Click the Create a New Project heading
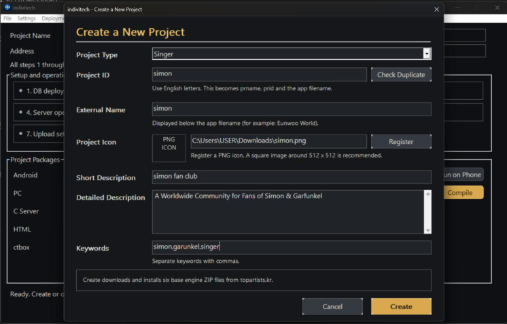This screenshot has height=324, width=507. point(130,32)
